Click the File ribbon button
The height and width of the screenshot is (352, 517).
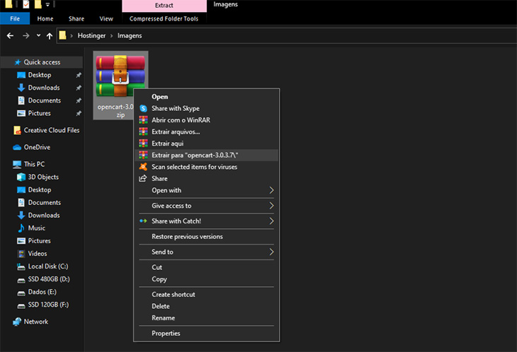[x=14, y=19]
